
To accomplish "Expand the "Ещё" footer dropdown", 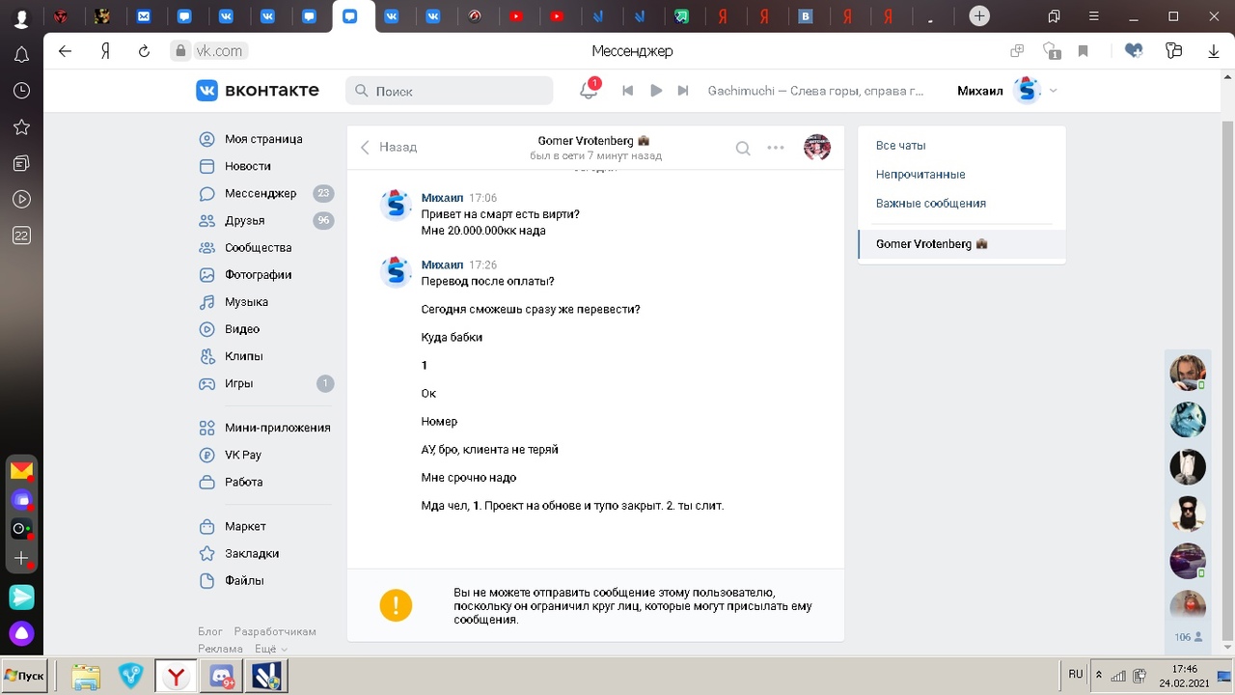I will tap(271, 649).
